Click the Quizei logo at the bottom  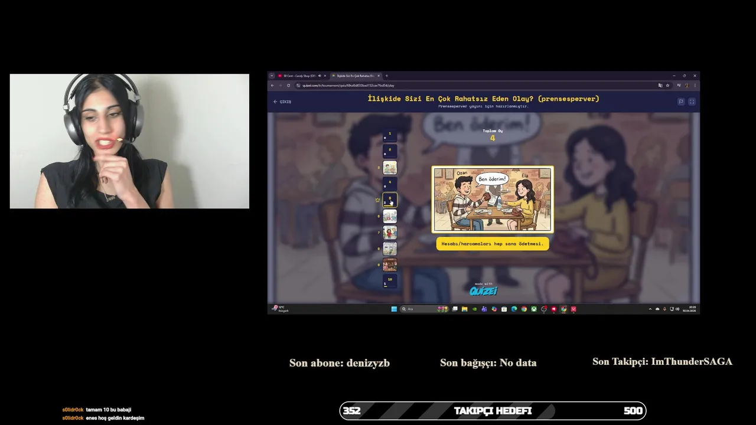pos(483,290)
